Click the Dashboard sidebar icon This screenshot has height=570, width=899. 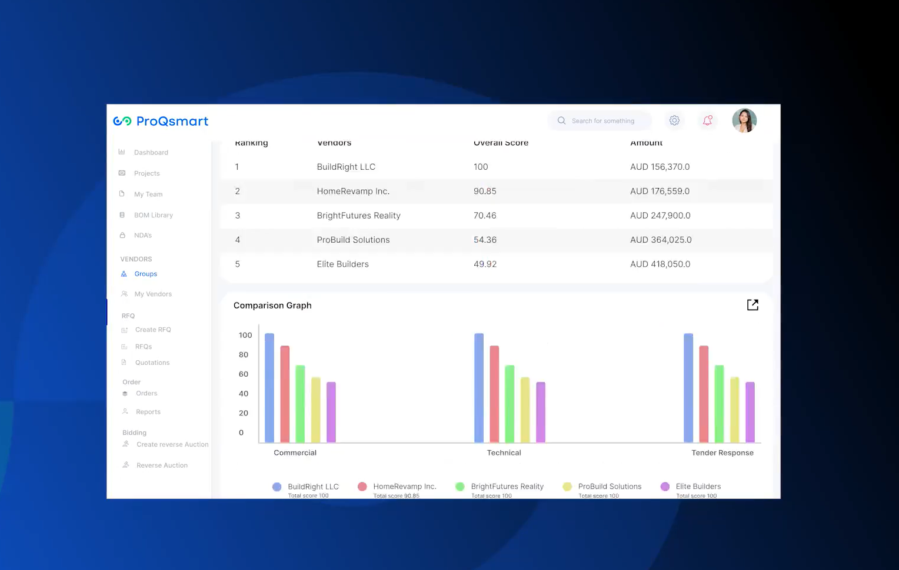(122, 152)
